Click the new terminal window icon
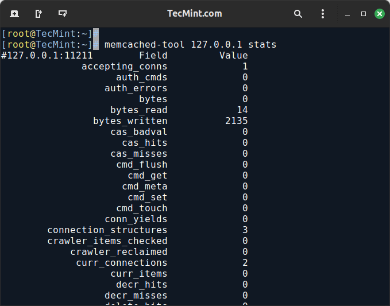Image resolution: width=390 pixels, height=306 pixels. click(x=63, y=13)
